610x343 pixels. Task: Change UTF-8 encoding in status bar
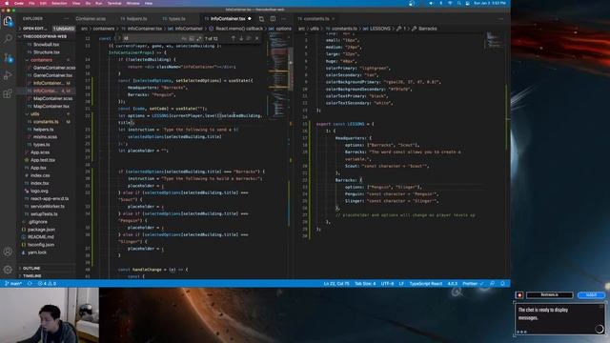387,284
